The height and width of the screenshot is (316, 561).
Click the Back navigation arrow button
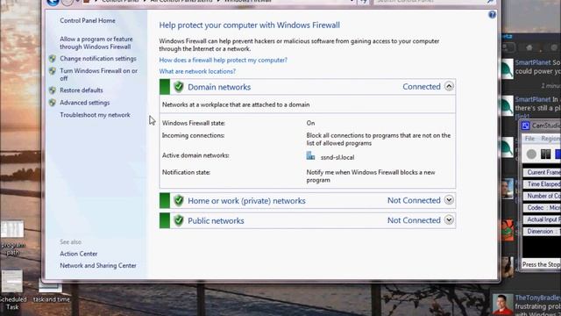click(53, 2)
